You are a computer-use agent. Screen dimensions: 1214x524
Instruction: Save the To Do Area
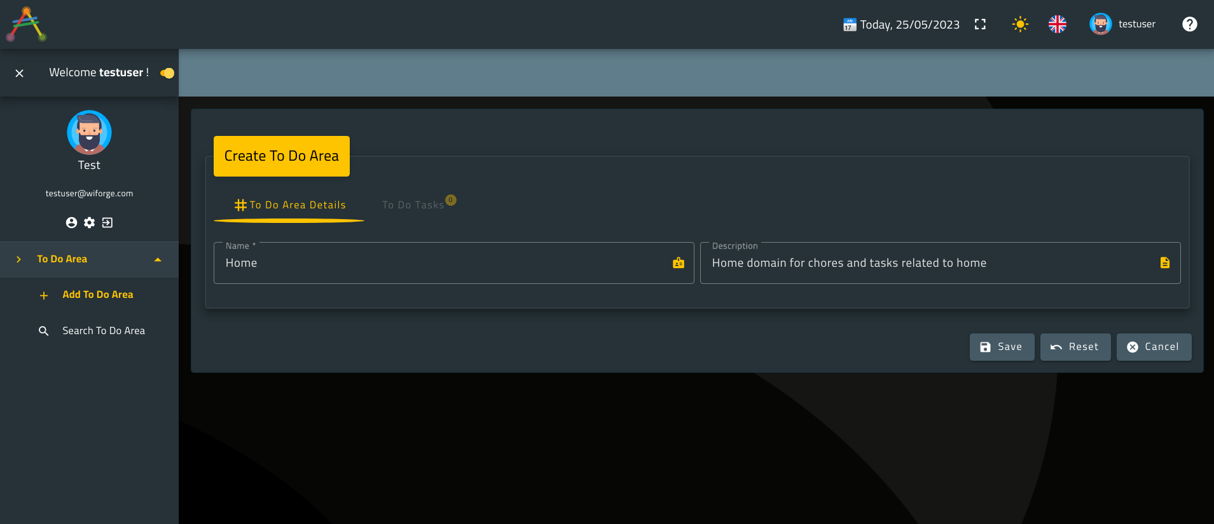point(1002,347)
